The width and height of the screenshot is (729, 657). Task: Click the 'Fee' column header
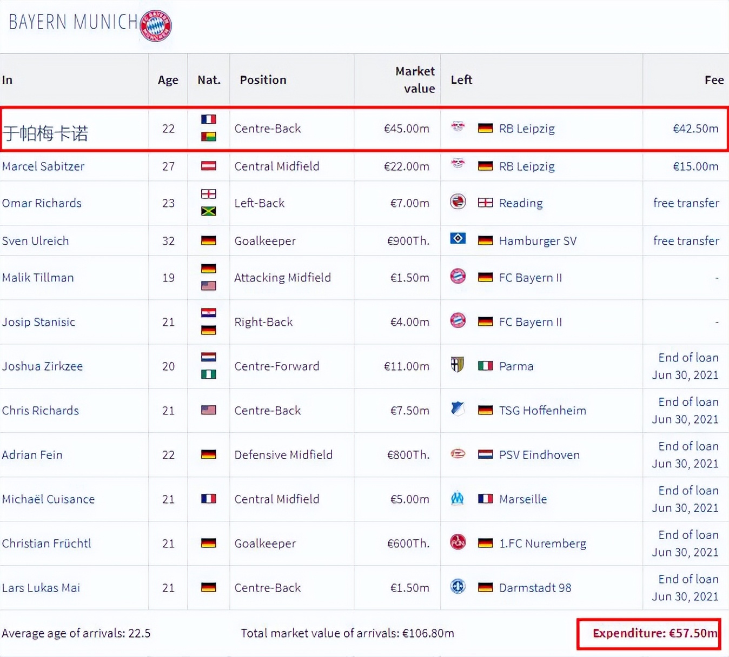point(714,80)
